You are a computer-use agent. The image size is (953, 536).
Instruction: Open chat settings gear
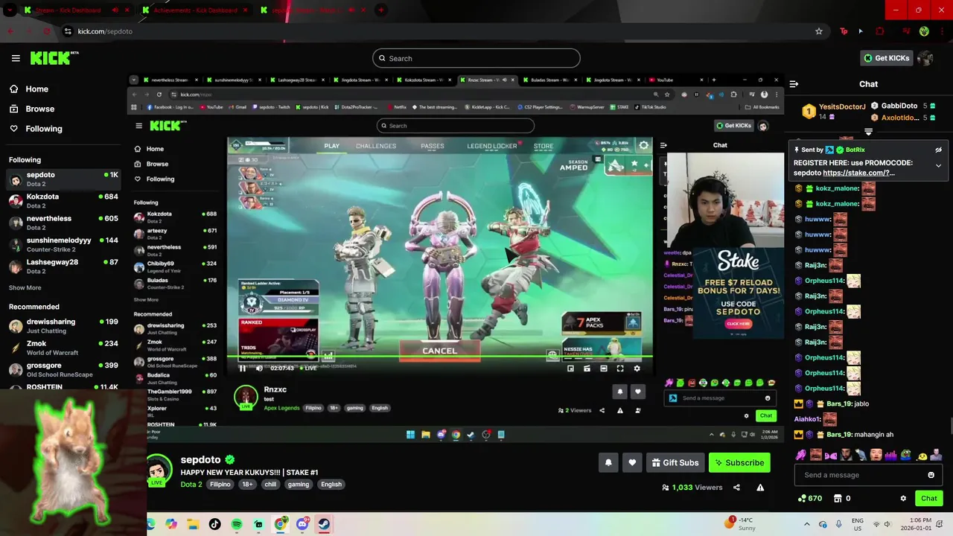pyautogui.click(x=903, y=498)
